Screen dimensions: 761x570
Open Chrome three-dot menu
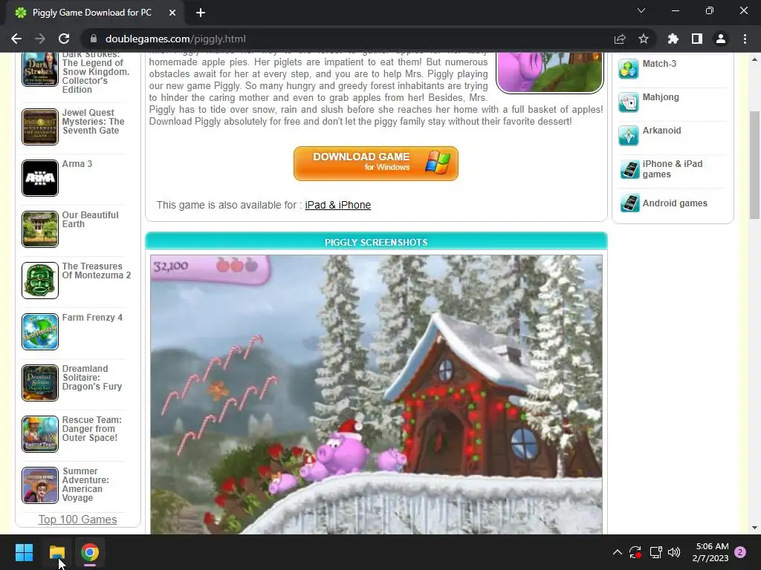[x=745, y=39]
